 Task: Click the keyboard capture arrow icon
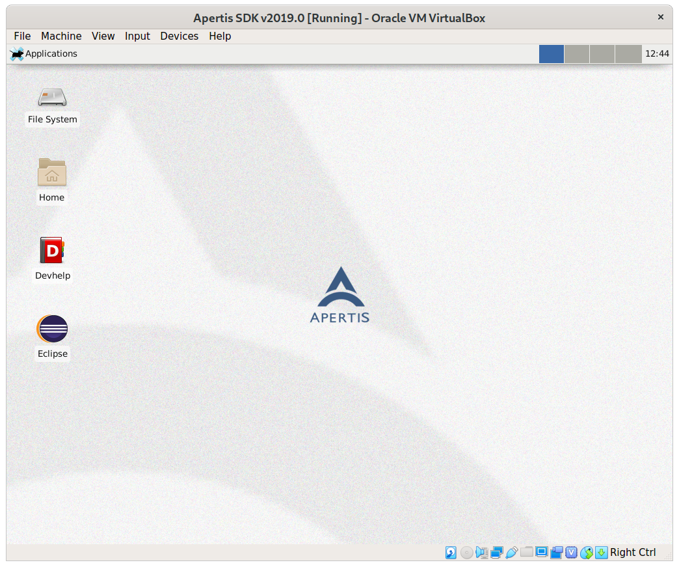601,552
